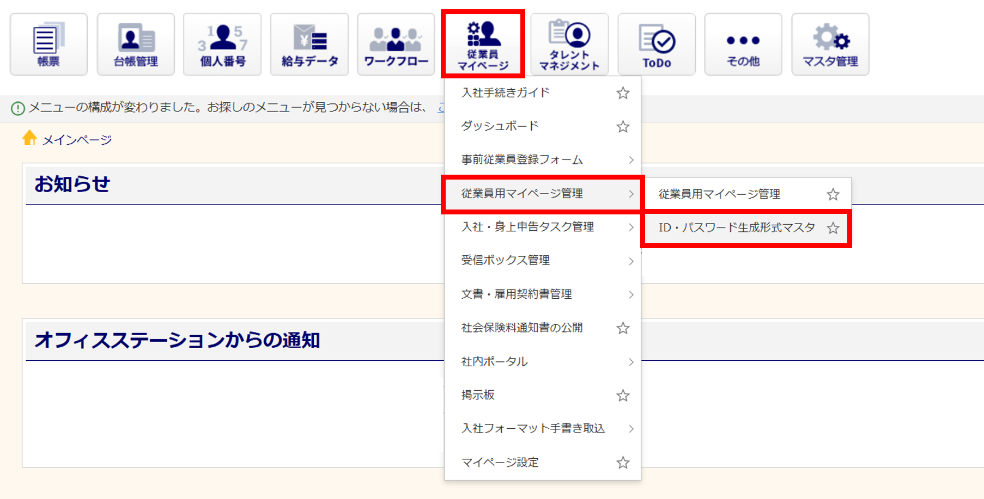Open the ワークフロー icon menu
The height and width of the screenshot is (499, 984).
click(396, 44)
